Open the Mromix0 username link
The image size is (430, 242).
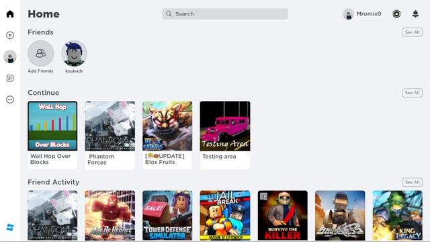click(x=369, y=13)
